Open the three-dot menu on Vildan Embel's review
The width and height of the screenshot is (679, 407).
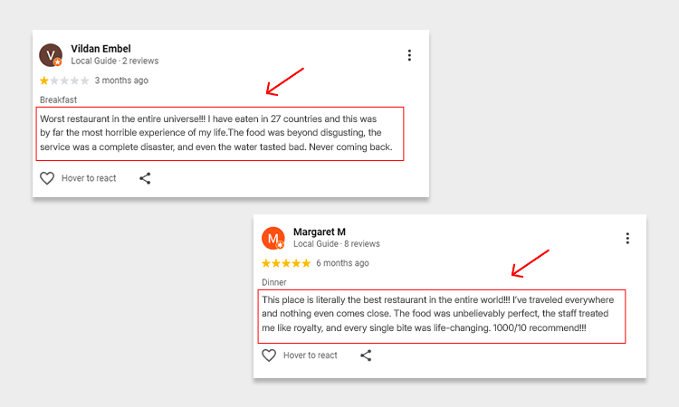click(x=409, y=55)
